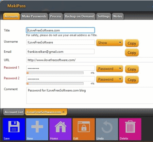Select the Account List tab
The image size is (153, 142).
tap(14, 112)
